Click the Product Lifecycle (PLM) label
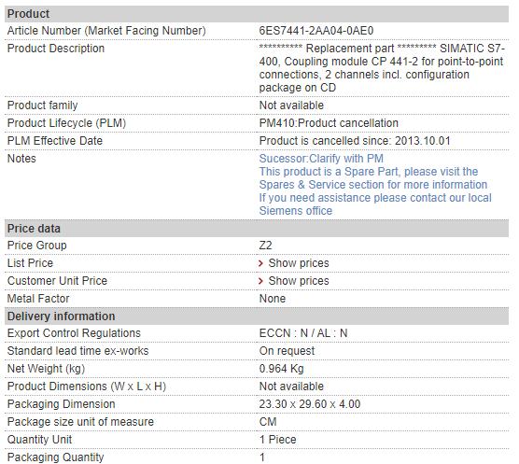This screenshot has height=464, width=519. 66,123
